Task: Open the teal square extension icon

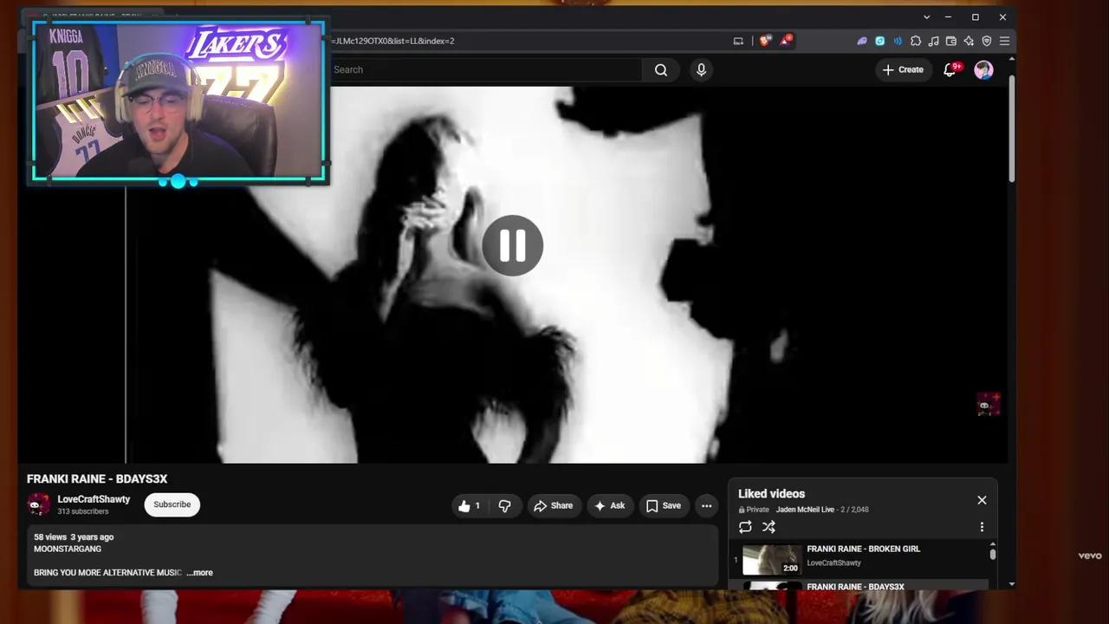Action: pos(879,41)
